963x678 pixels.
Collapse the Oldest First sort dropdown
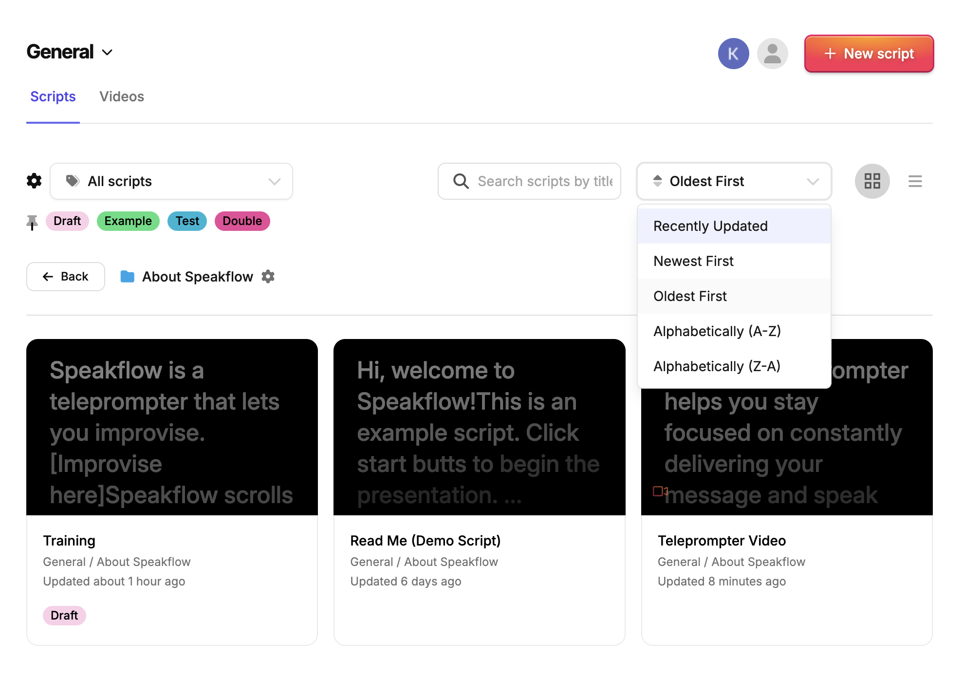(x=734, y=181)
